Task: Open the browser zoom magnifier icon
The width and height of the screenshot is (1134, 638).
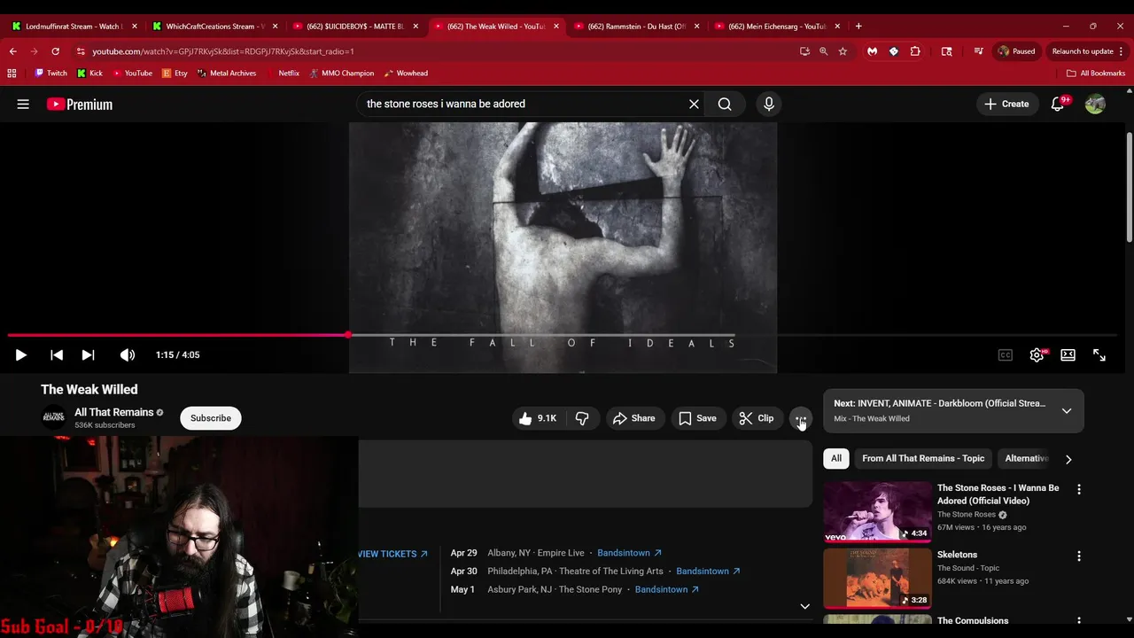Action: click(823, 51)
